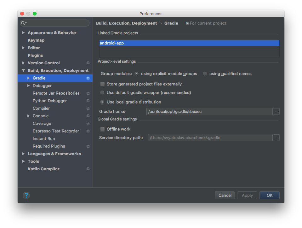Screen dimensions: 302x228
Task: Open the Service directory path browser icon
Action: [276, 137]
